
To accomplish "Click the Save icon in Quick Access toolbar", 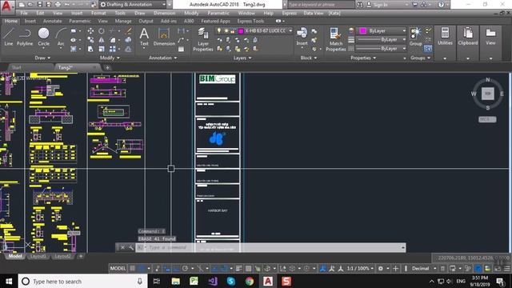I will (x=39, y=5).
